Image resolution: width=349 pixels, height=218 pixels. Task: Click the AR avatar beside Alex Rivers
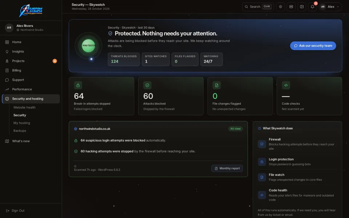point(9,28)
